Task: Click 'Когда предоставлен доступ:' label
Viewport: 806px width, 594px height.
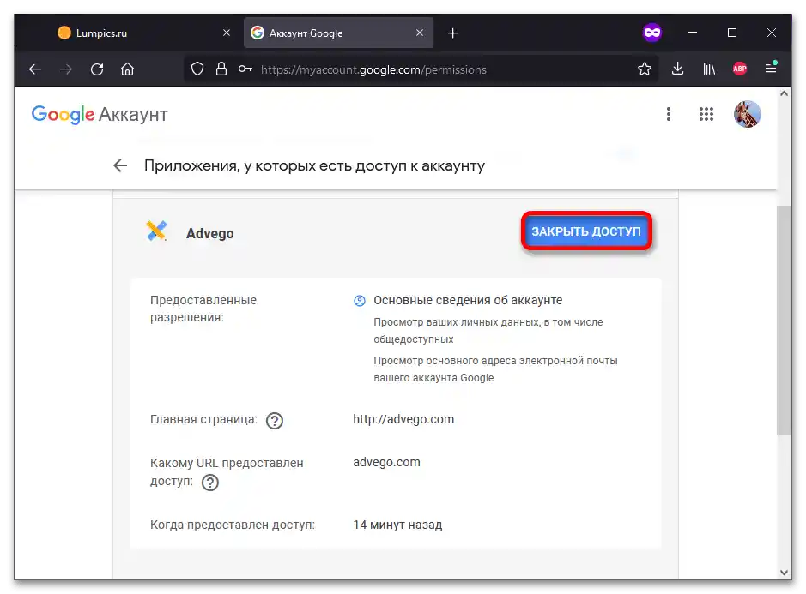Action: point(233,525)
